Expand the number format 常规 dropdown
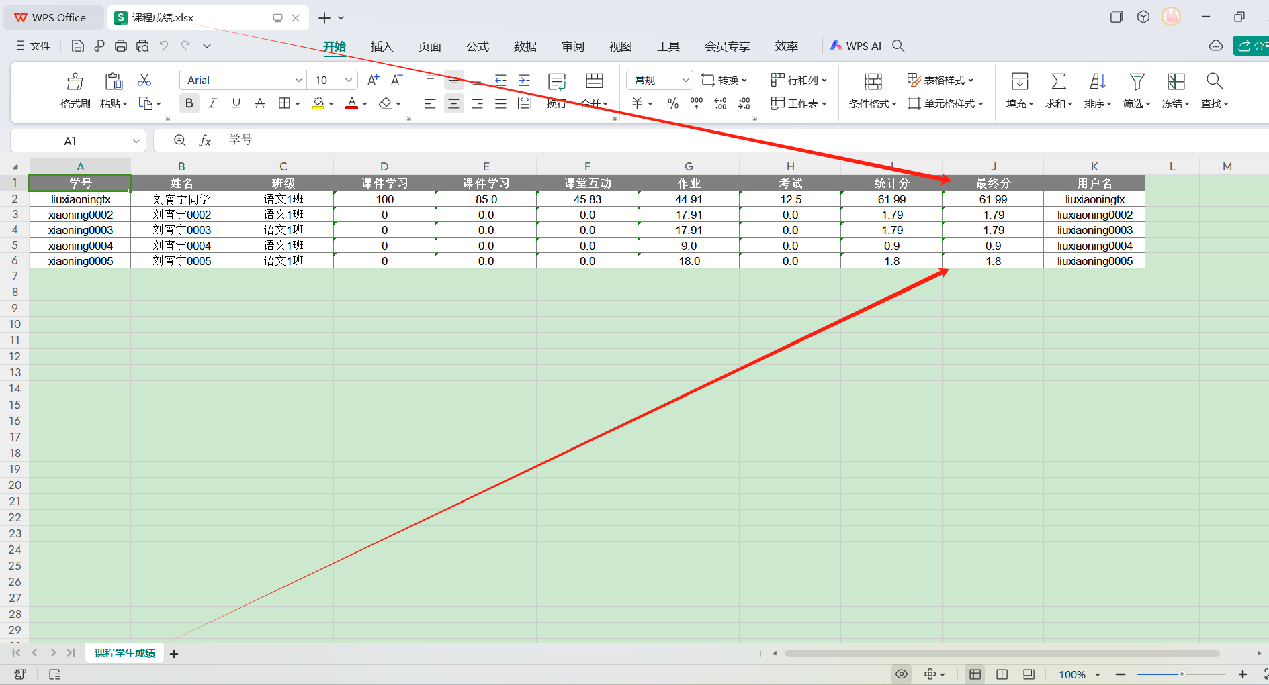 point(685,80)
